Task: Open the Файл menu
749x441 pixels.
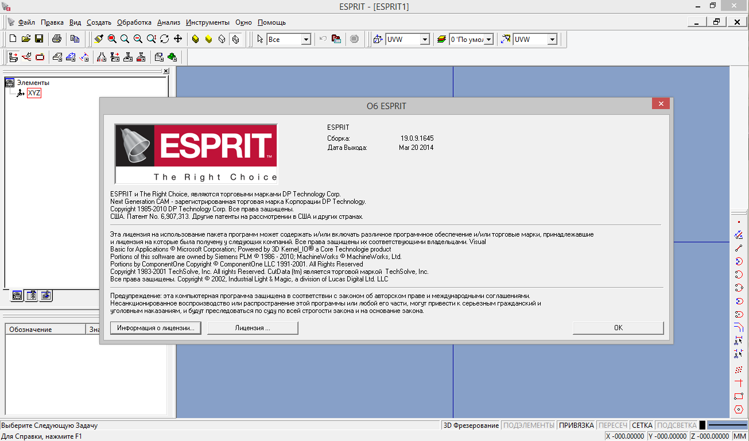Action: pos(26,22)
